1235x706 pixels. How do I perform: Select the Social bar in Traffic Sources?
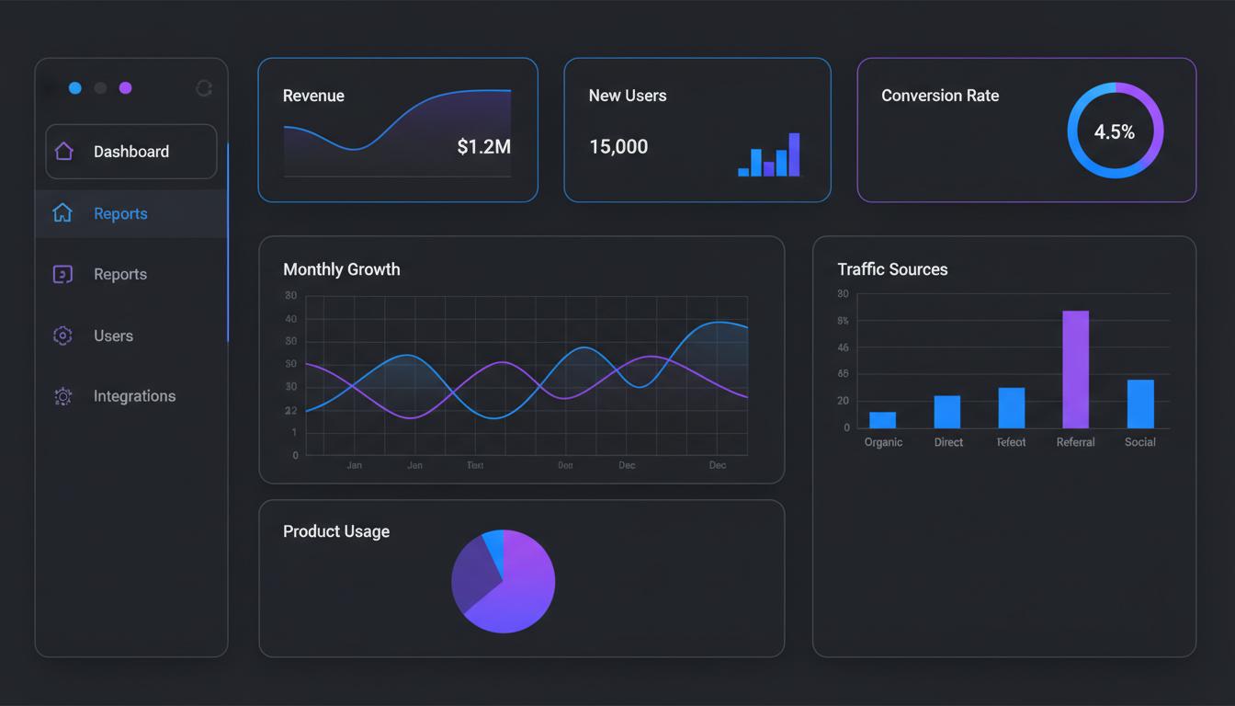pos(1140,404)
